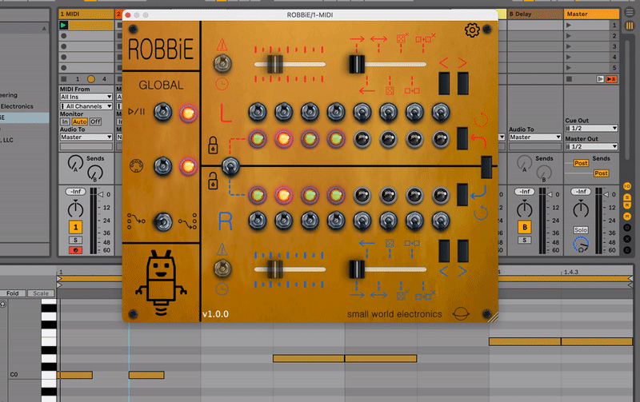Click the upper padlock icon for L
The height and width of the screenshot is (402, 640).
point(213,145)
